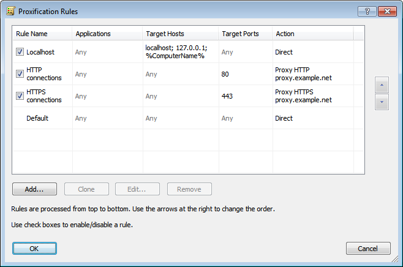Uncheck the HTTP connections rule
Screen dimensions: 403x267
20,74
